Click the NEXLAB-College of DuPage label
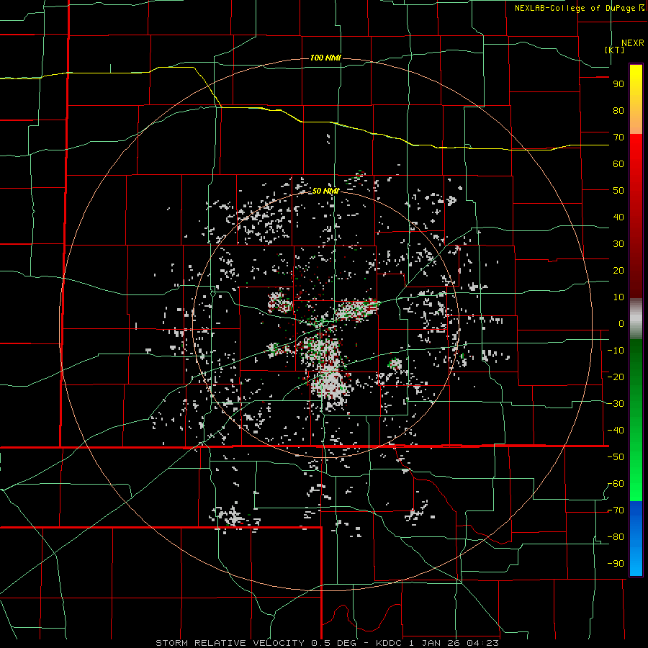The image size is (648, 648). pos(580,8)
